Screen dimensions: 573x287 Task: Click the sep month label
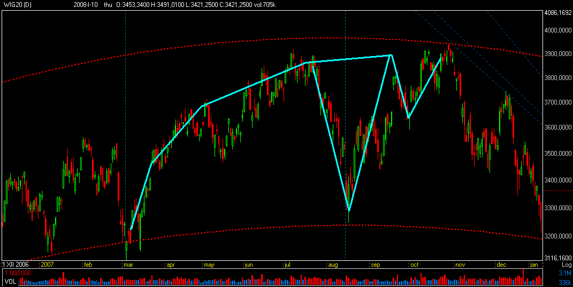tap(375, 265)
